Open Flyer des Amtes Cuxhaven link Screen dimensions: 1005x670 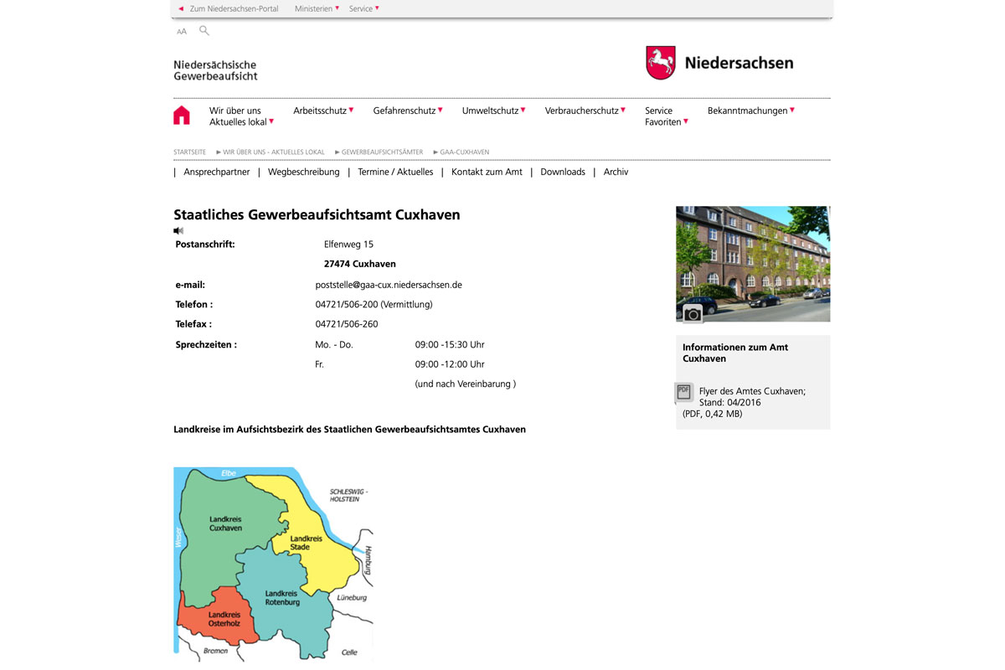click(x=751, y=391)
